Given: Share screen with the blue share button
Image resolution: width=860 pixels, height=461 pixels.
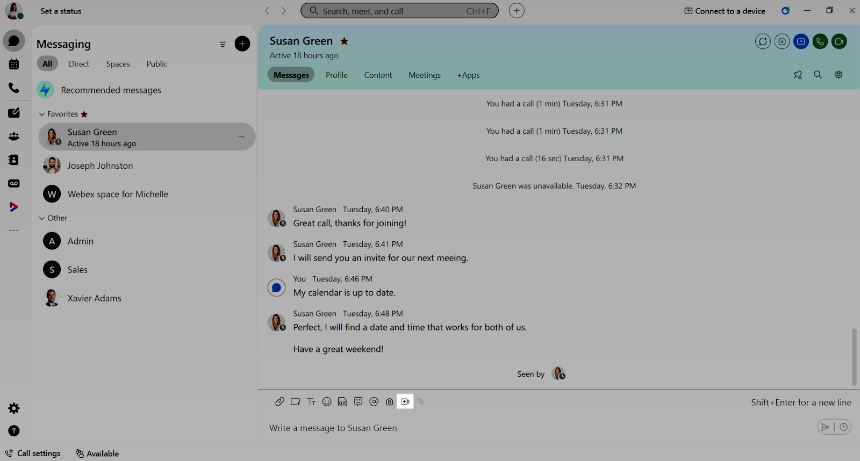Looking at the screenshot, I should [801, 41].
